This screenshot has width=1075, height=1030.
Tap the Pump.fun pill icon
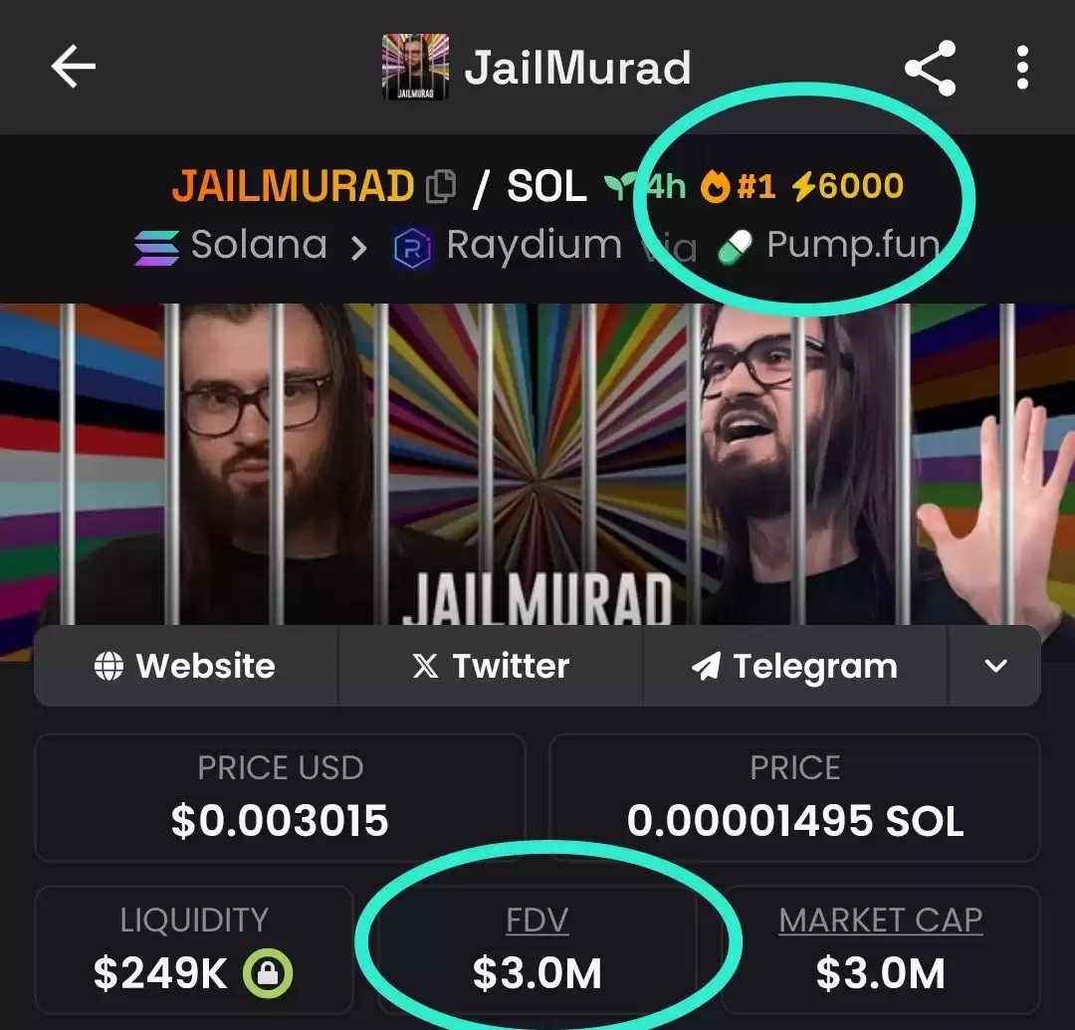735,247
